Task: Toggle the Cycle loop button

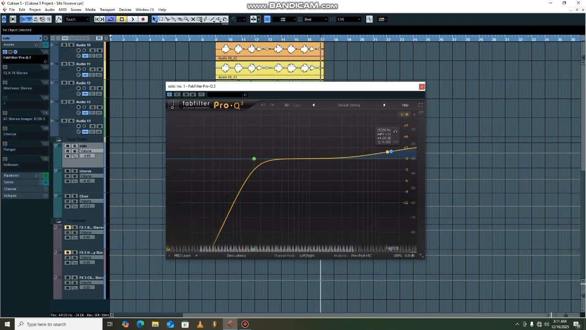Action: click(111, 19)
